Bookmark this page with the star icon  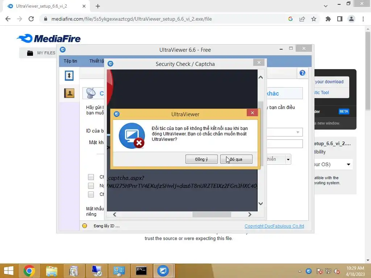point(314,19)
